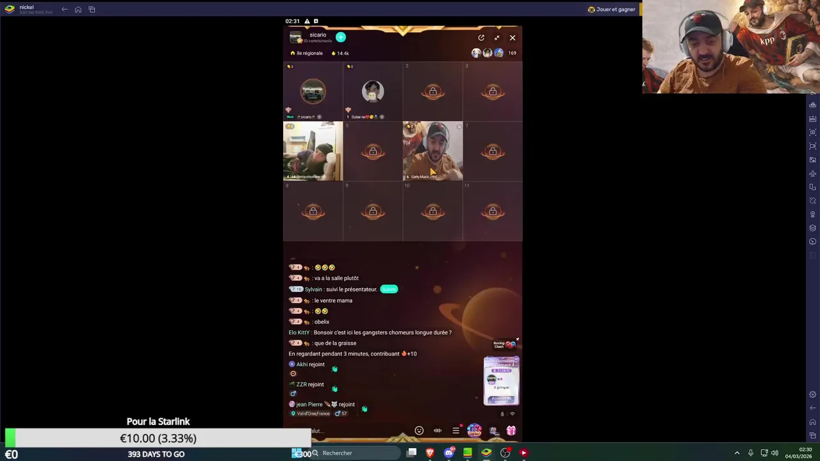Viewport: 820px width, 461px height.
Task: Select locked seat number 10
Action: coord(433,211)
